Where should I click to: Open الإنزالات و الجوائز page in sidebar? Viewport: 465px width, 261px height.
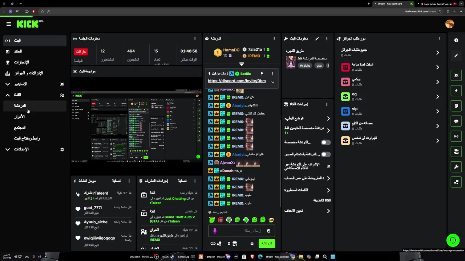pyautogui.click(x=35, y=73)
